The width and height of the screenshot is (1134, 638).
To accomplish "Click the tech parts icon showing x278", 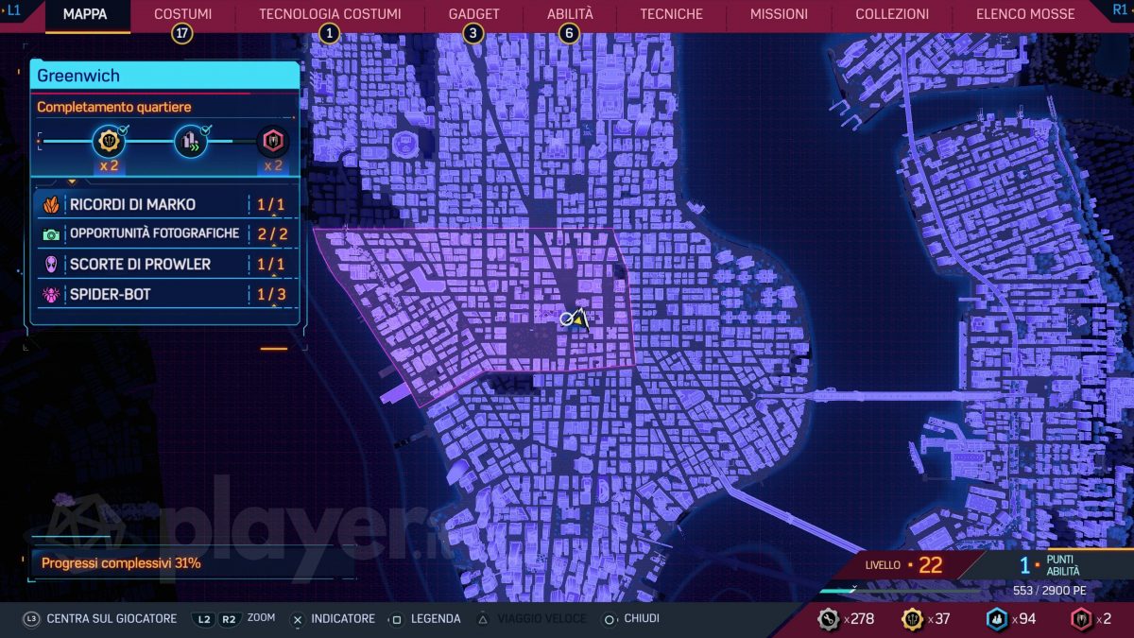I will tap(830, 619).
